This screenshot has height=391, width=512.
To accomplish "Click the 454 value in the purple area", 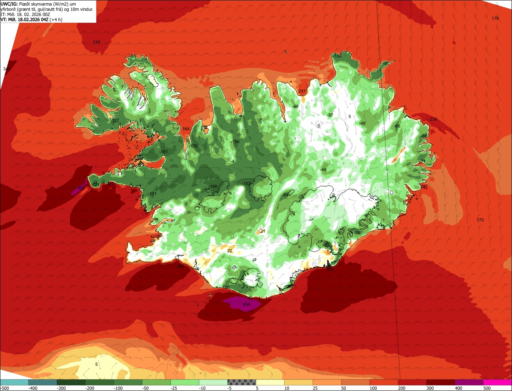I will (x=246, y=305).
